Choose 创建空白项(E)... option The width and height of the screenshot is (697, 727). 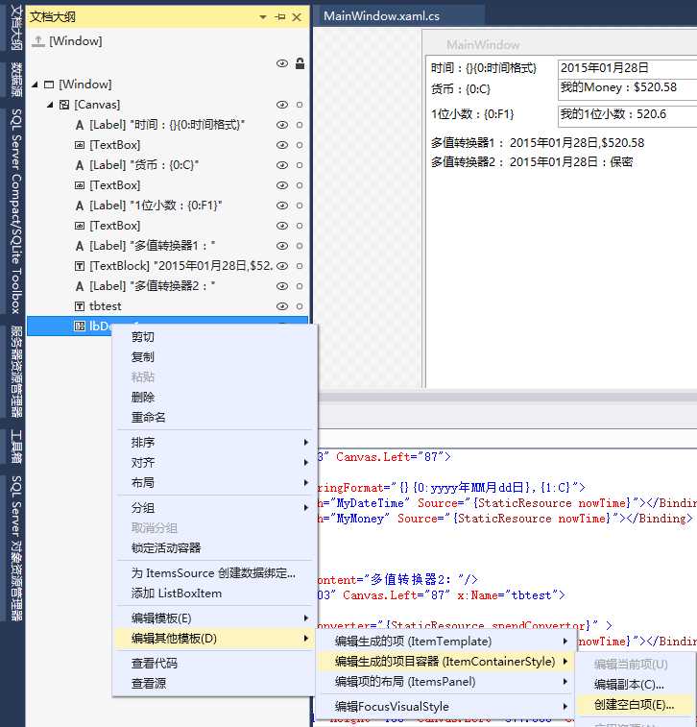[635, 705]
